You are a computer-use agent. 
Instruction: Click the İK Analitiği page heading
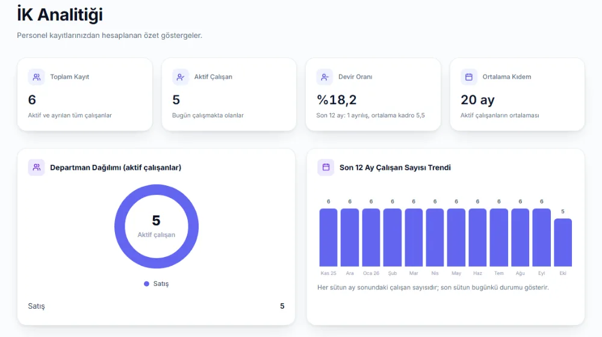pos(60,14)
